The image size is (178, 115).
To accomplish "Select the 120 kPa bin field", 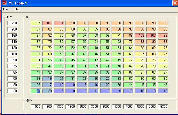I will point(13,48).
